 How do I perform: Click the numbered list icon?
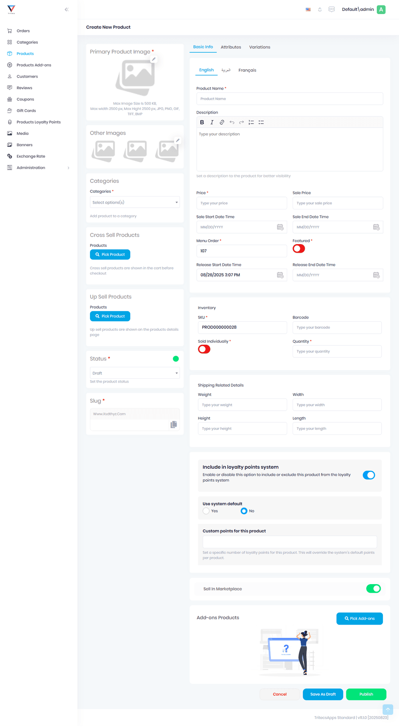point(251,122)
